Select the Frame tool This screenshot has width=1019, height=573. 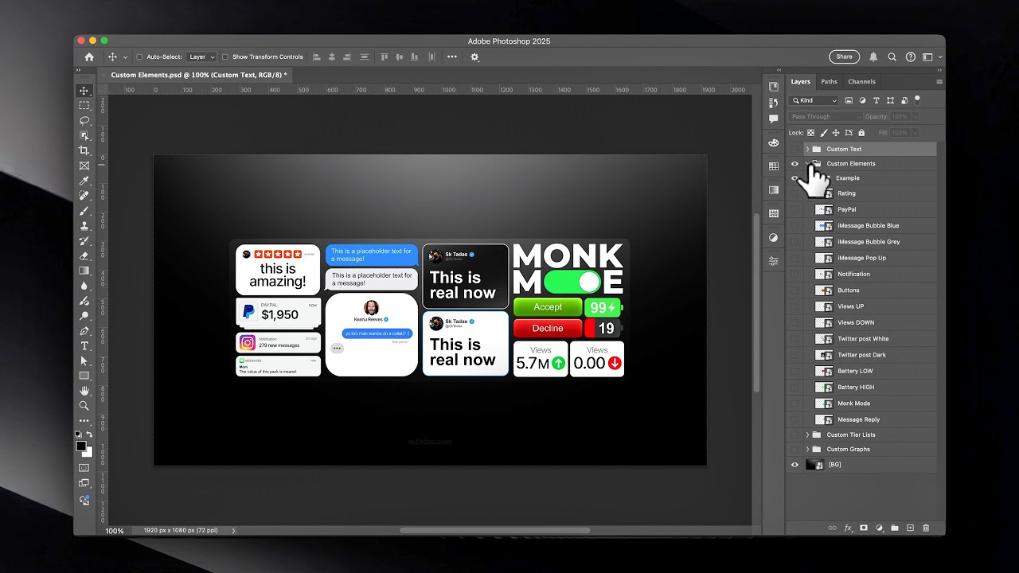pos(84,166)
